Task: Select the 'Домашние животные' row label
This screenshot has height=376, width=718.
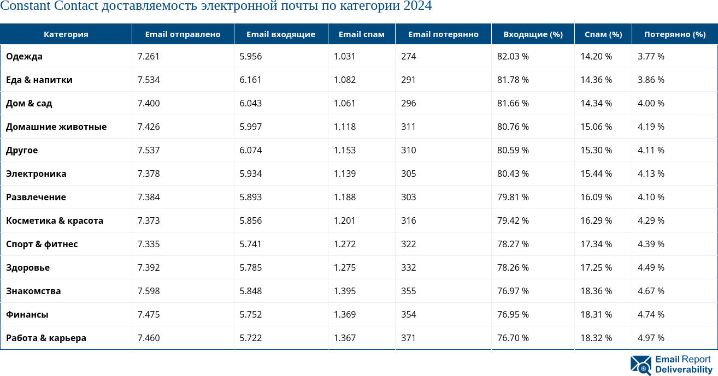Action: (56, 127)
